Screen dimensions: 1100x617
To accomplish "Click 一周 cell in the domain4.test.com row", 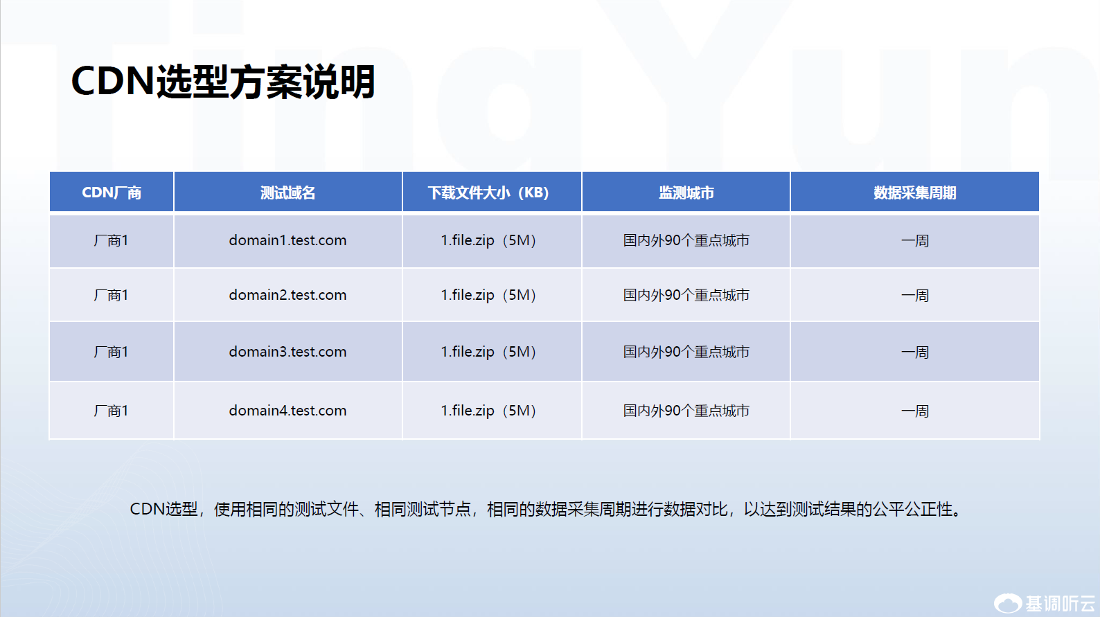I will pos(914,411).
